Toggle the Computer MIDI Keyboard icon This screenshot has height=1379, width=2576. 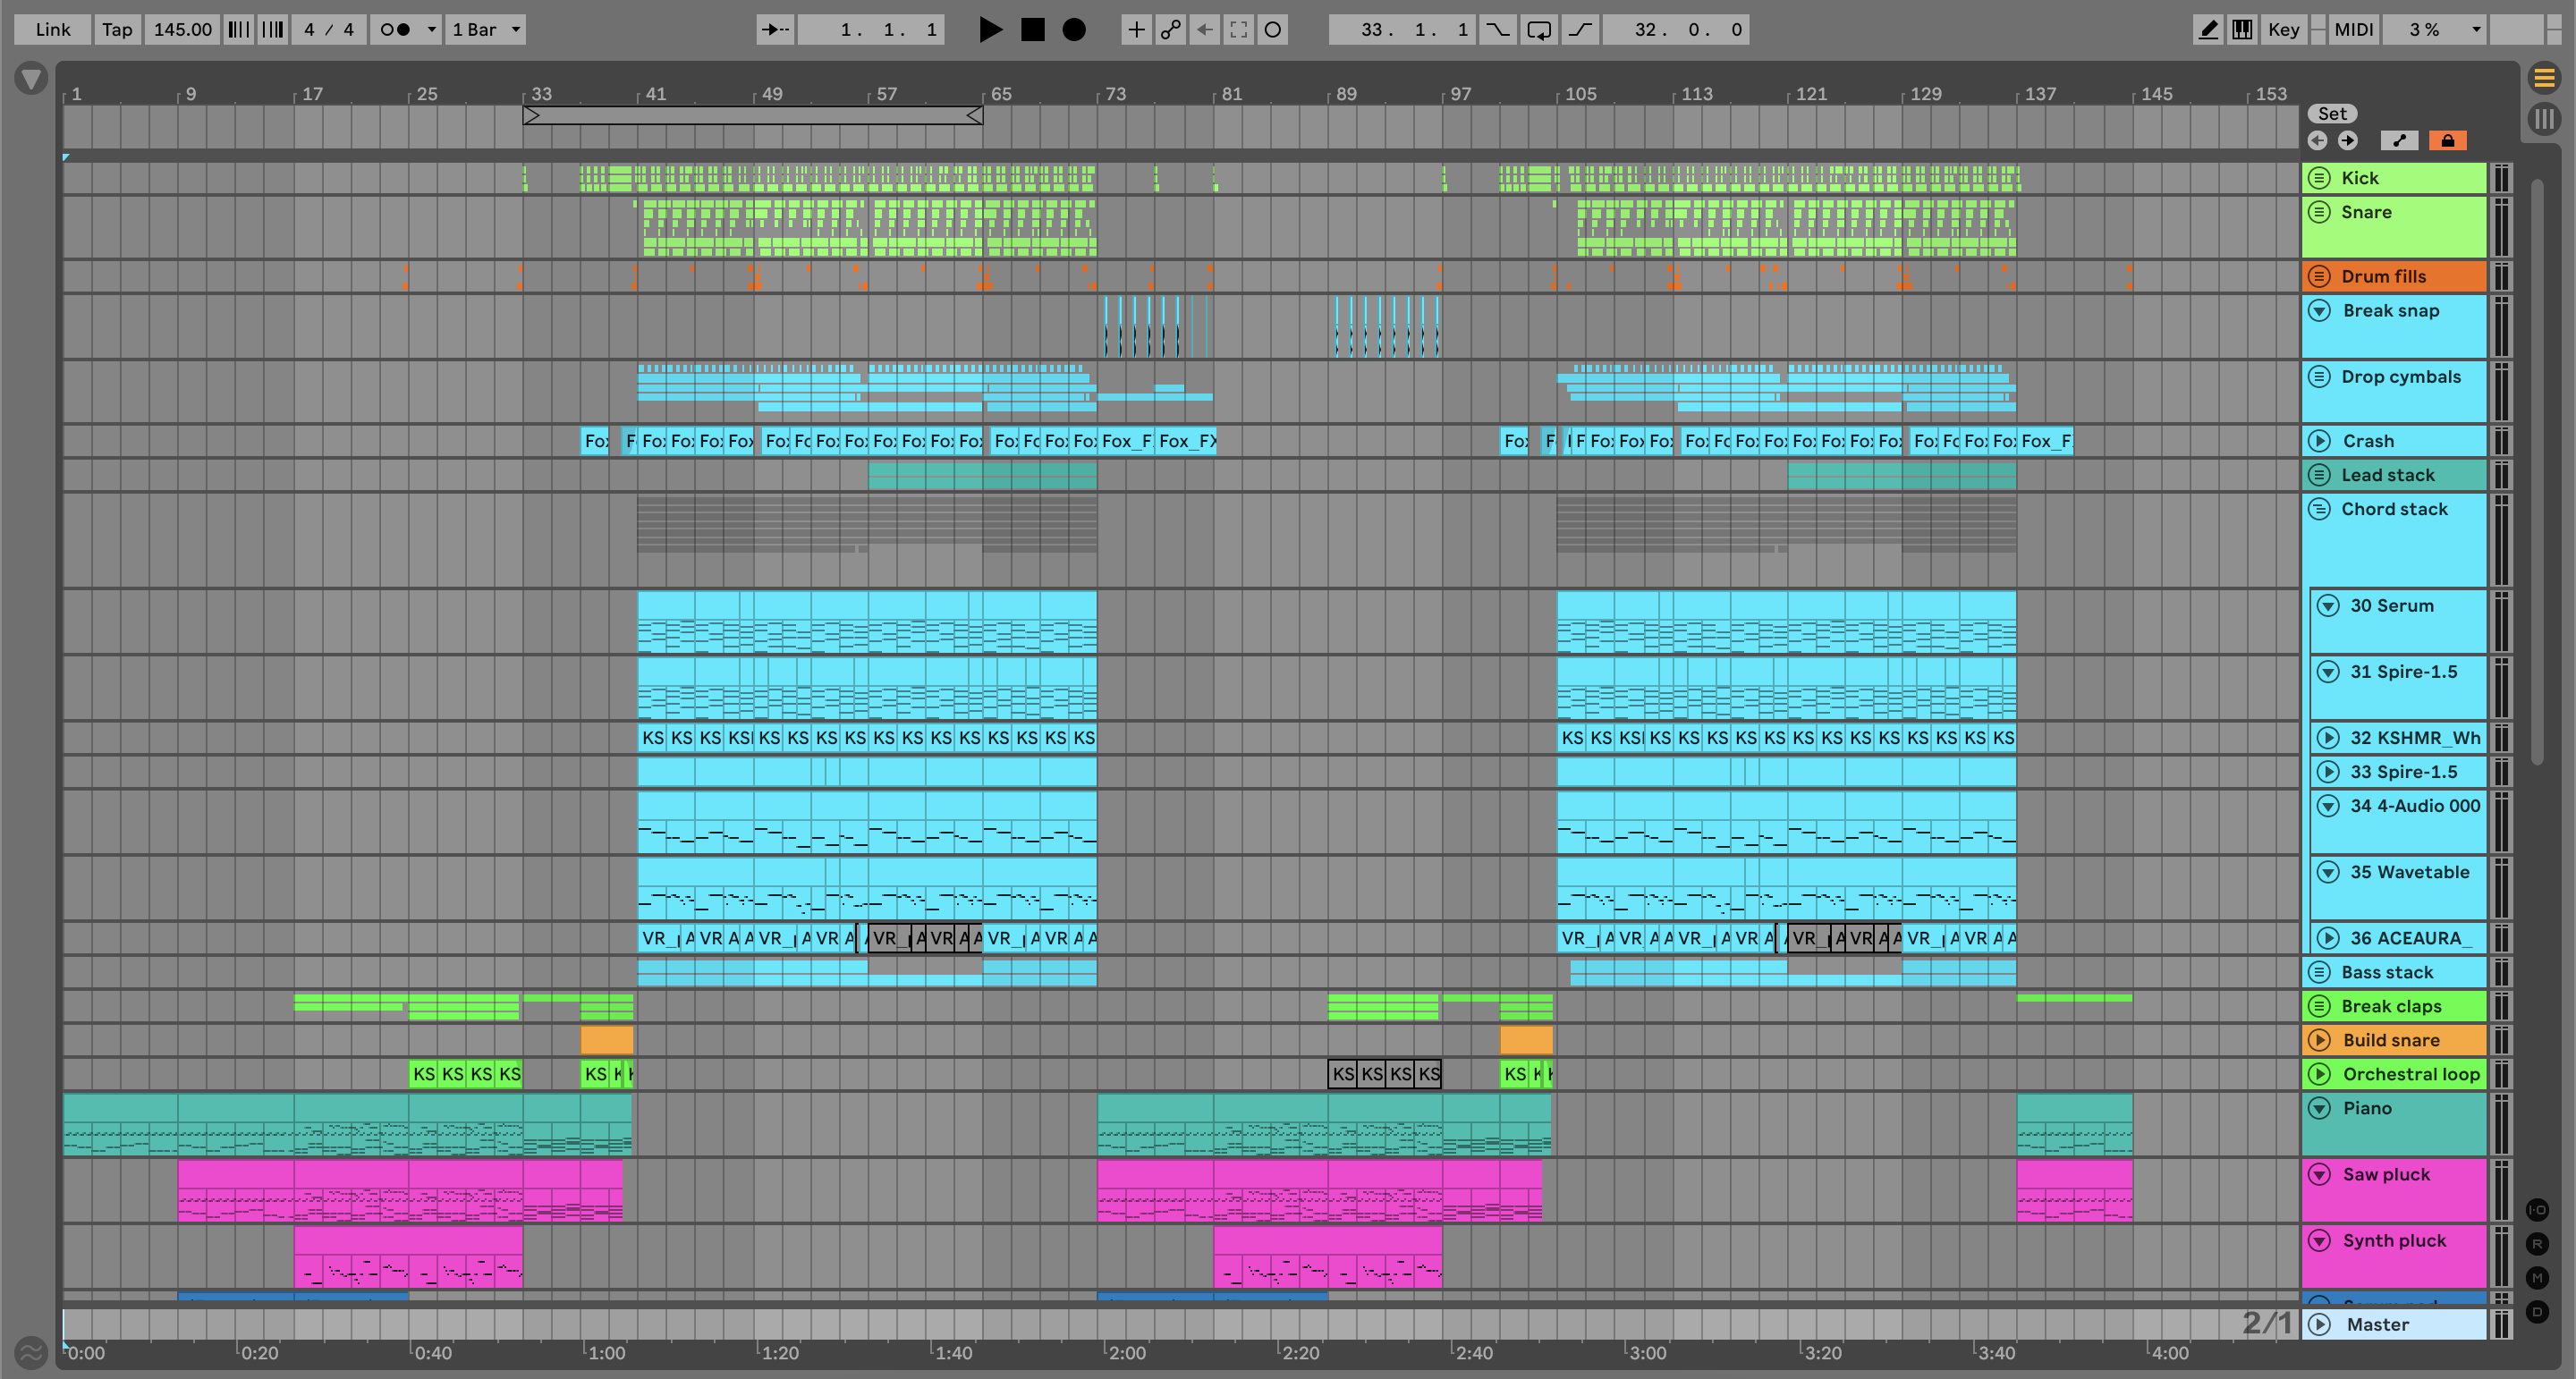[x=2242, y=29]
